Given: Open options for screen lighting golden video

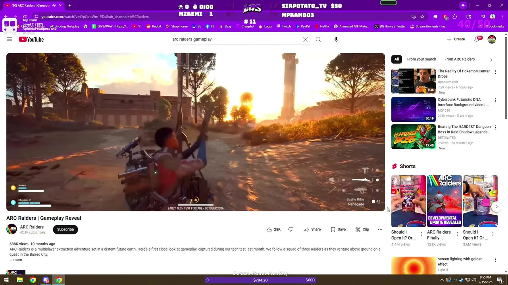Looking at the screenshot, I should click(495, 260).
